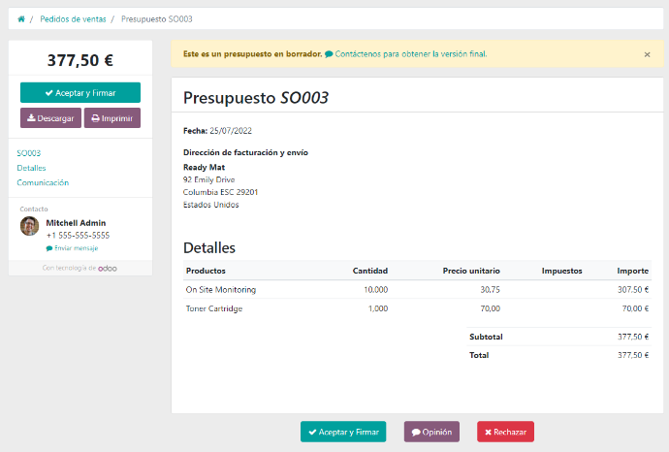Click Mitchell Admin's avatar photo

click(30, 226)
